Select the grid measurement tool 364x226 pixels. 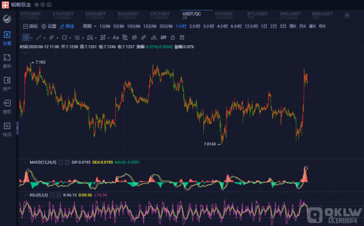[x=102, y=37]
